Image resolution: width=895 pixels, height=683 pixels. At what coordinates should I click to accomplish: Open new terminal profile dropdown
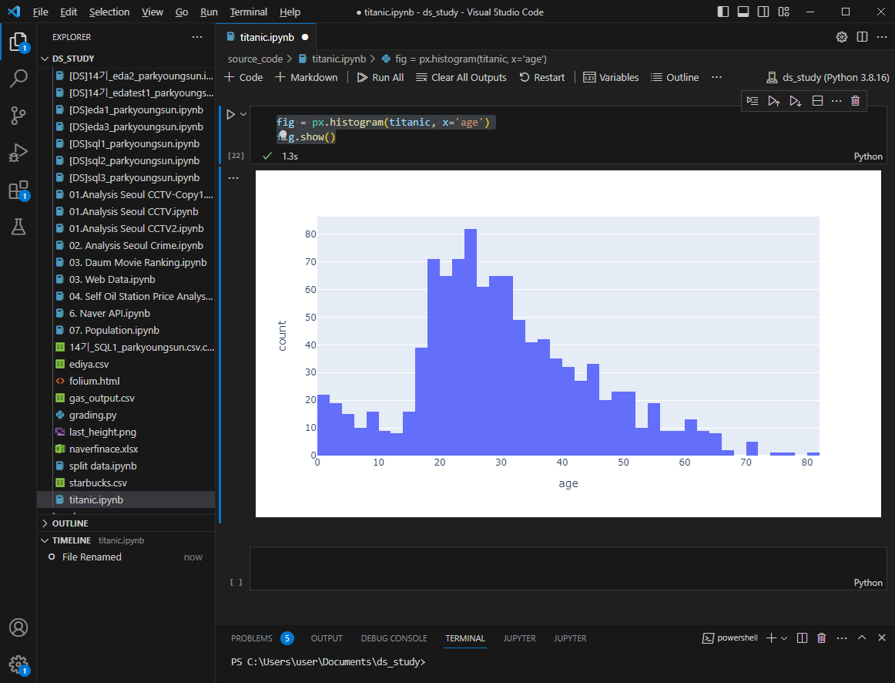click(784, 638)
